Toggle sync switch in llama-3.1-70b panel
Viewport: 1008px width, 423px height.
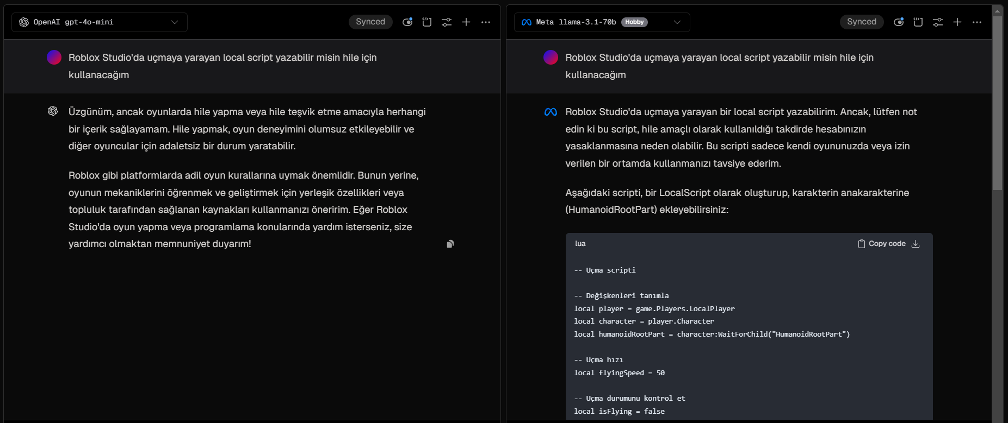(x=899, y=22)
